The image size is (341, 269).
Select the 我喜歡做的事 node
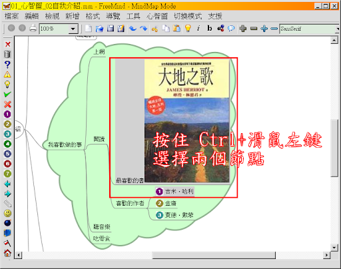(65, 144)
